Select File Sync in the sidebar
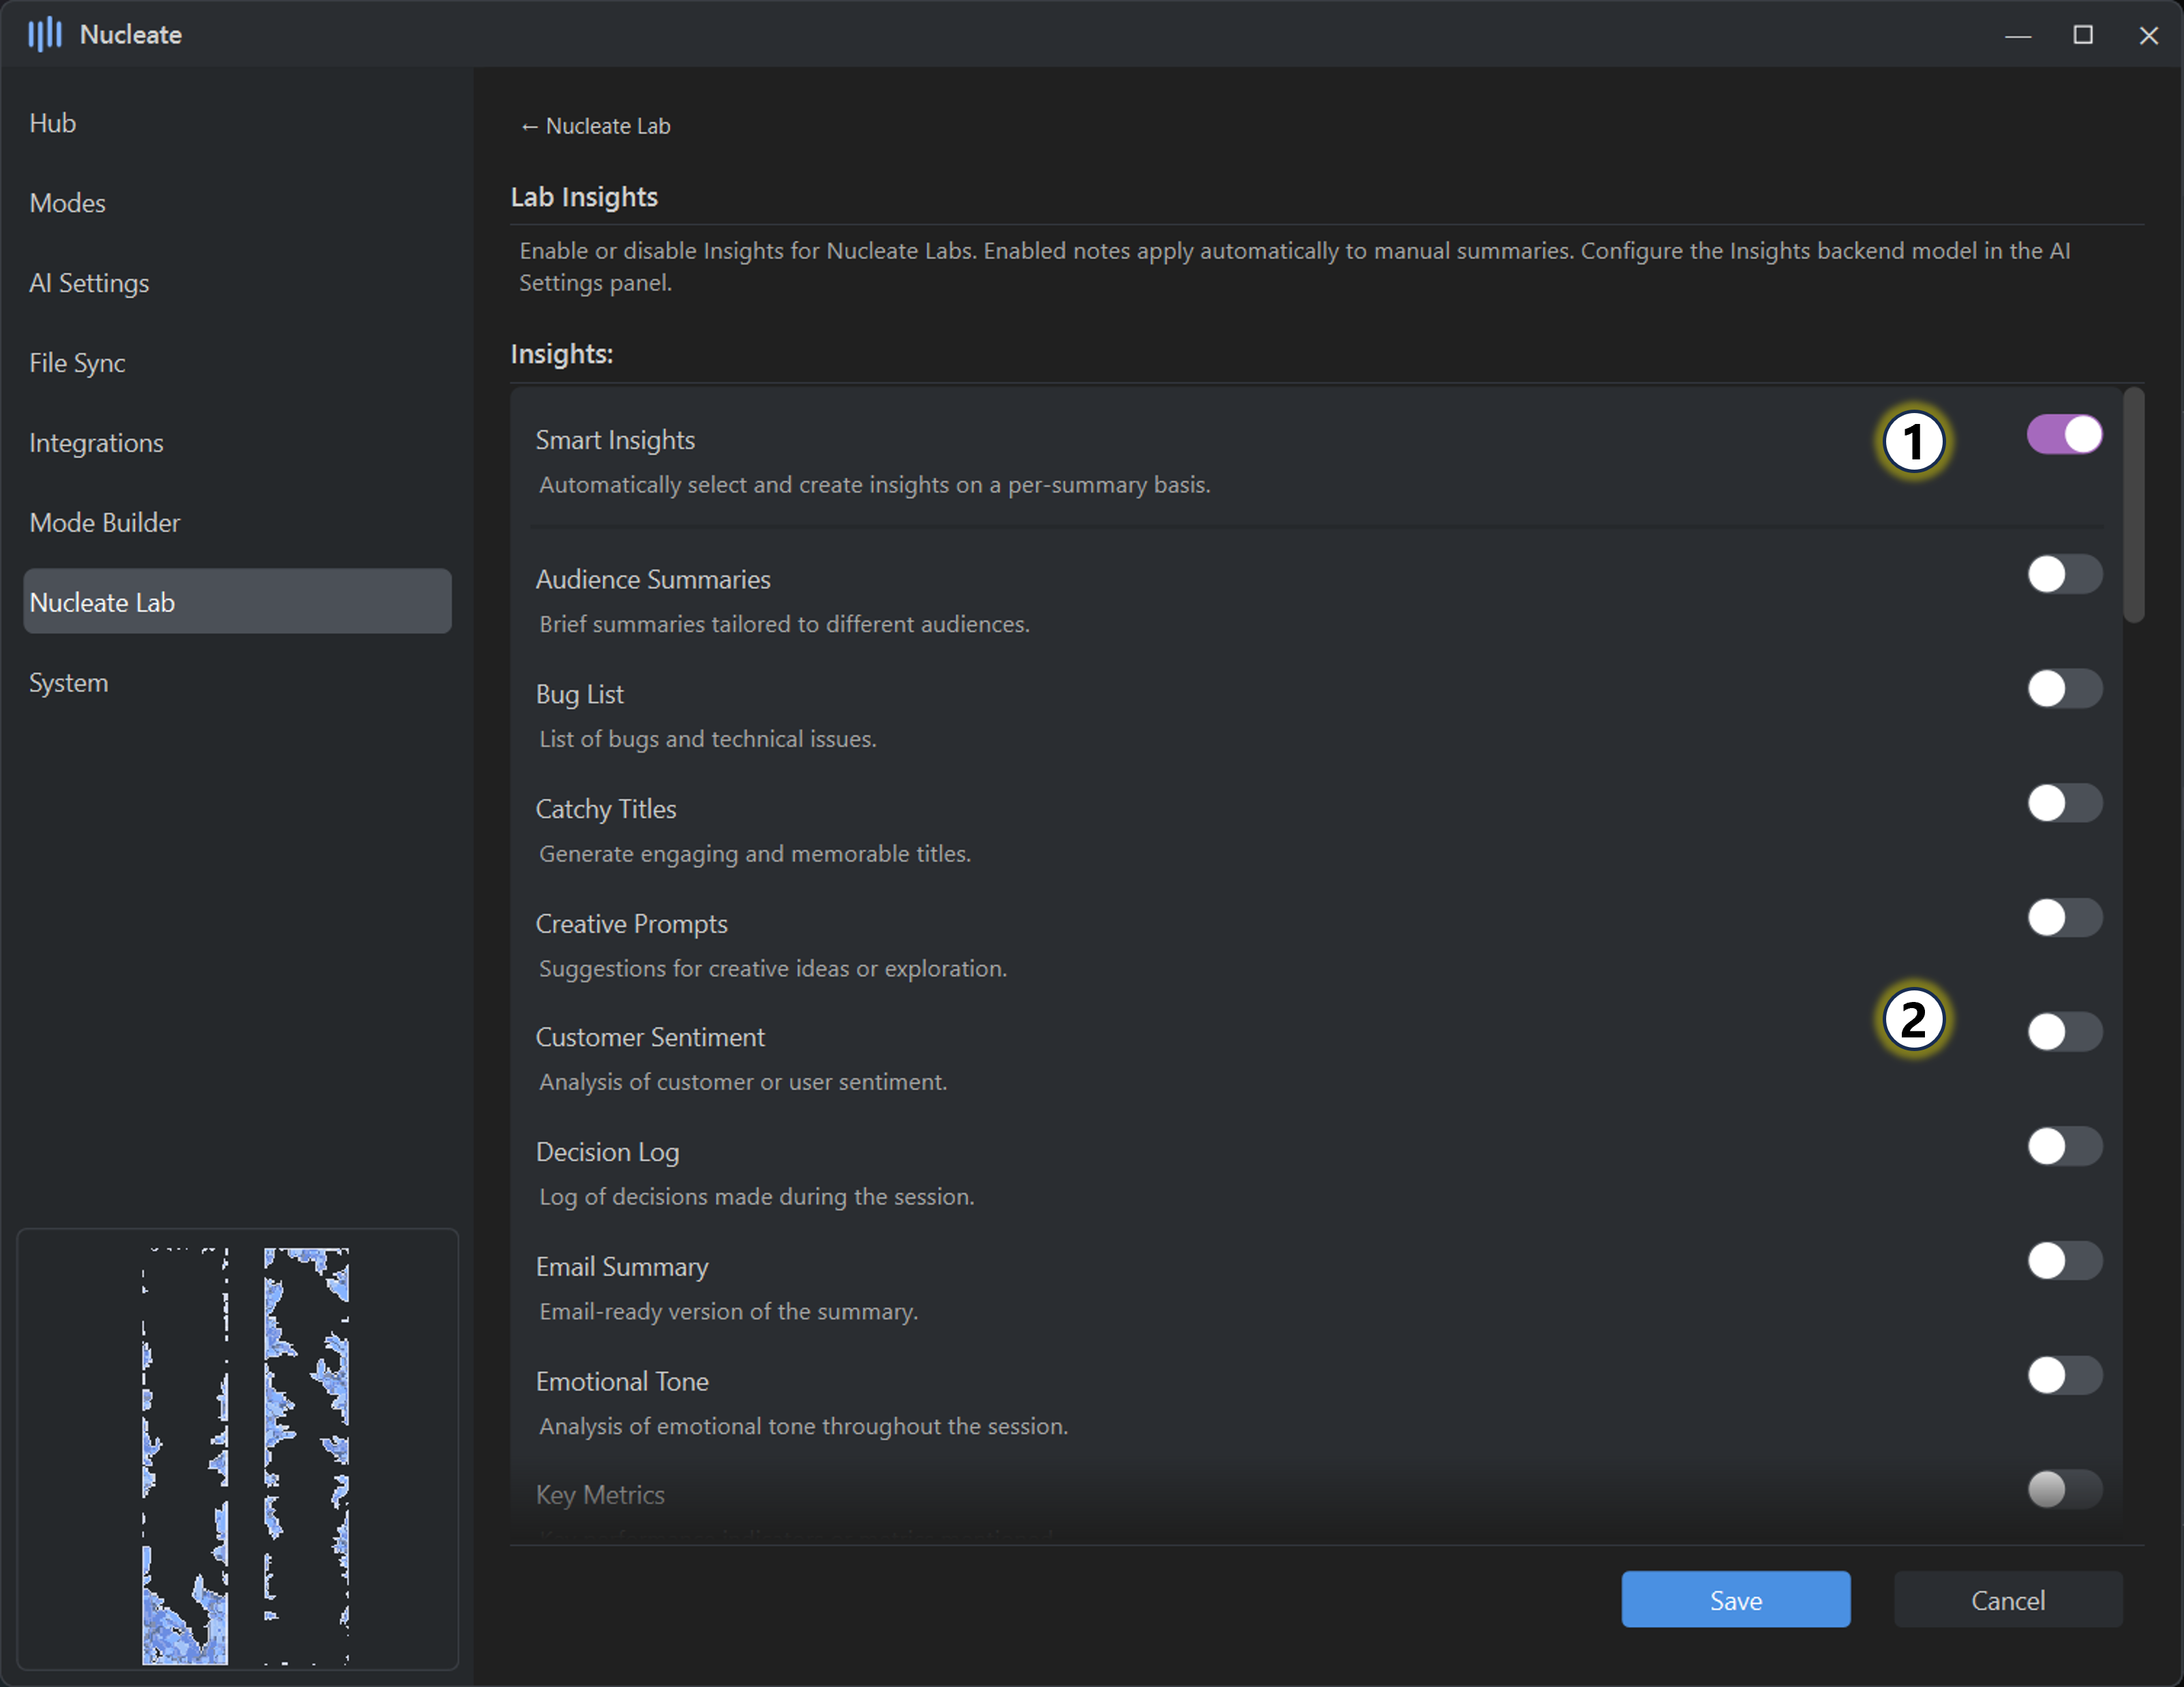Viewport: 2184px width, 1687px height. point(77,363)
